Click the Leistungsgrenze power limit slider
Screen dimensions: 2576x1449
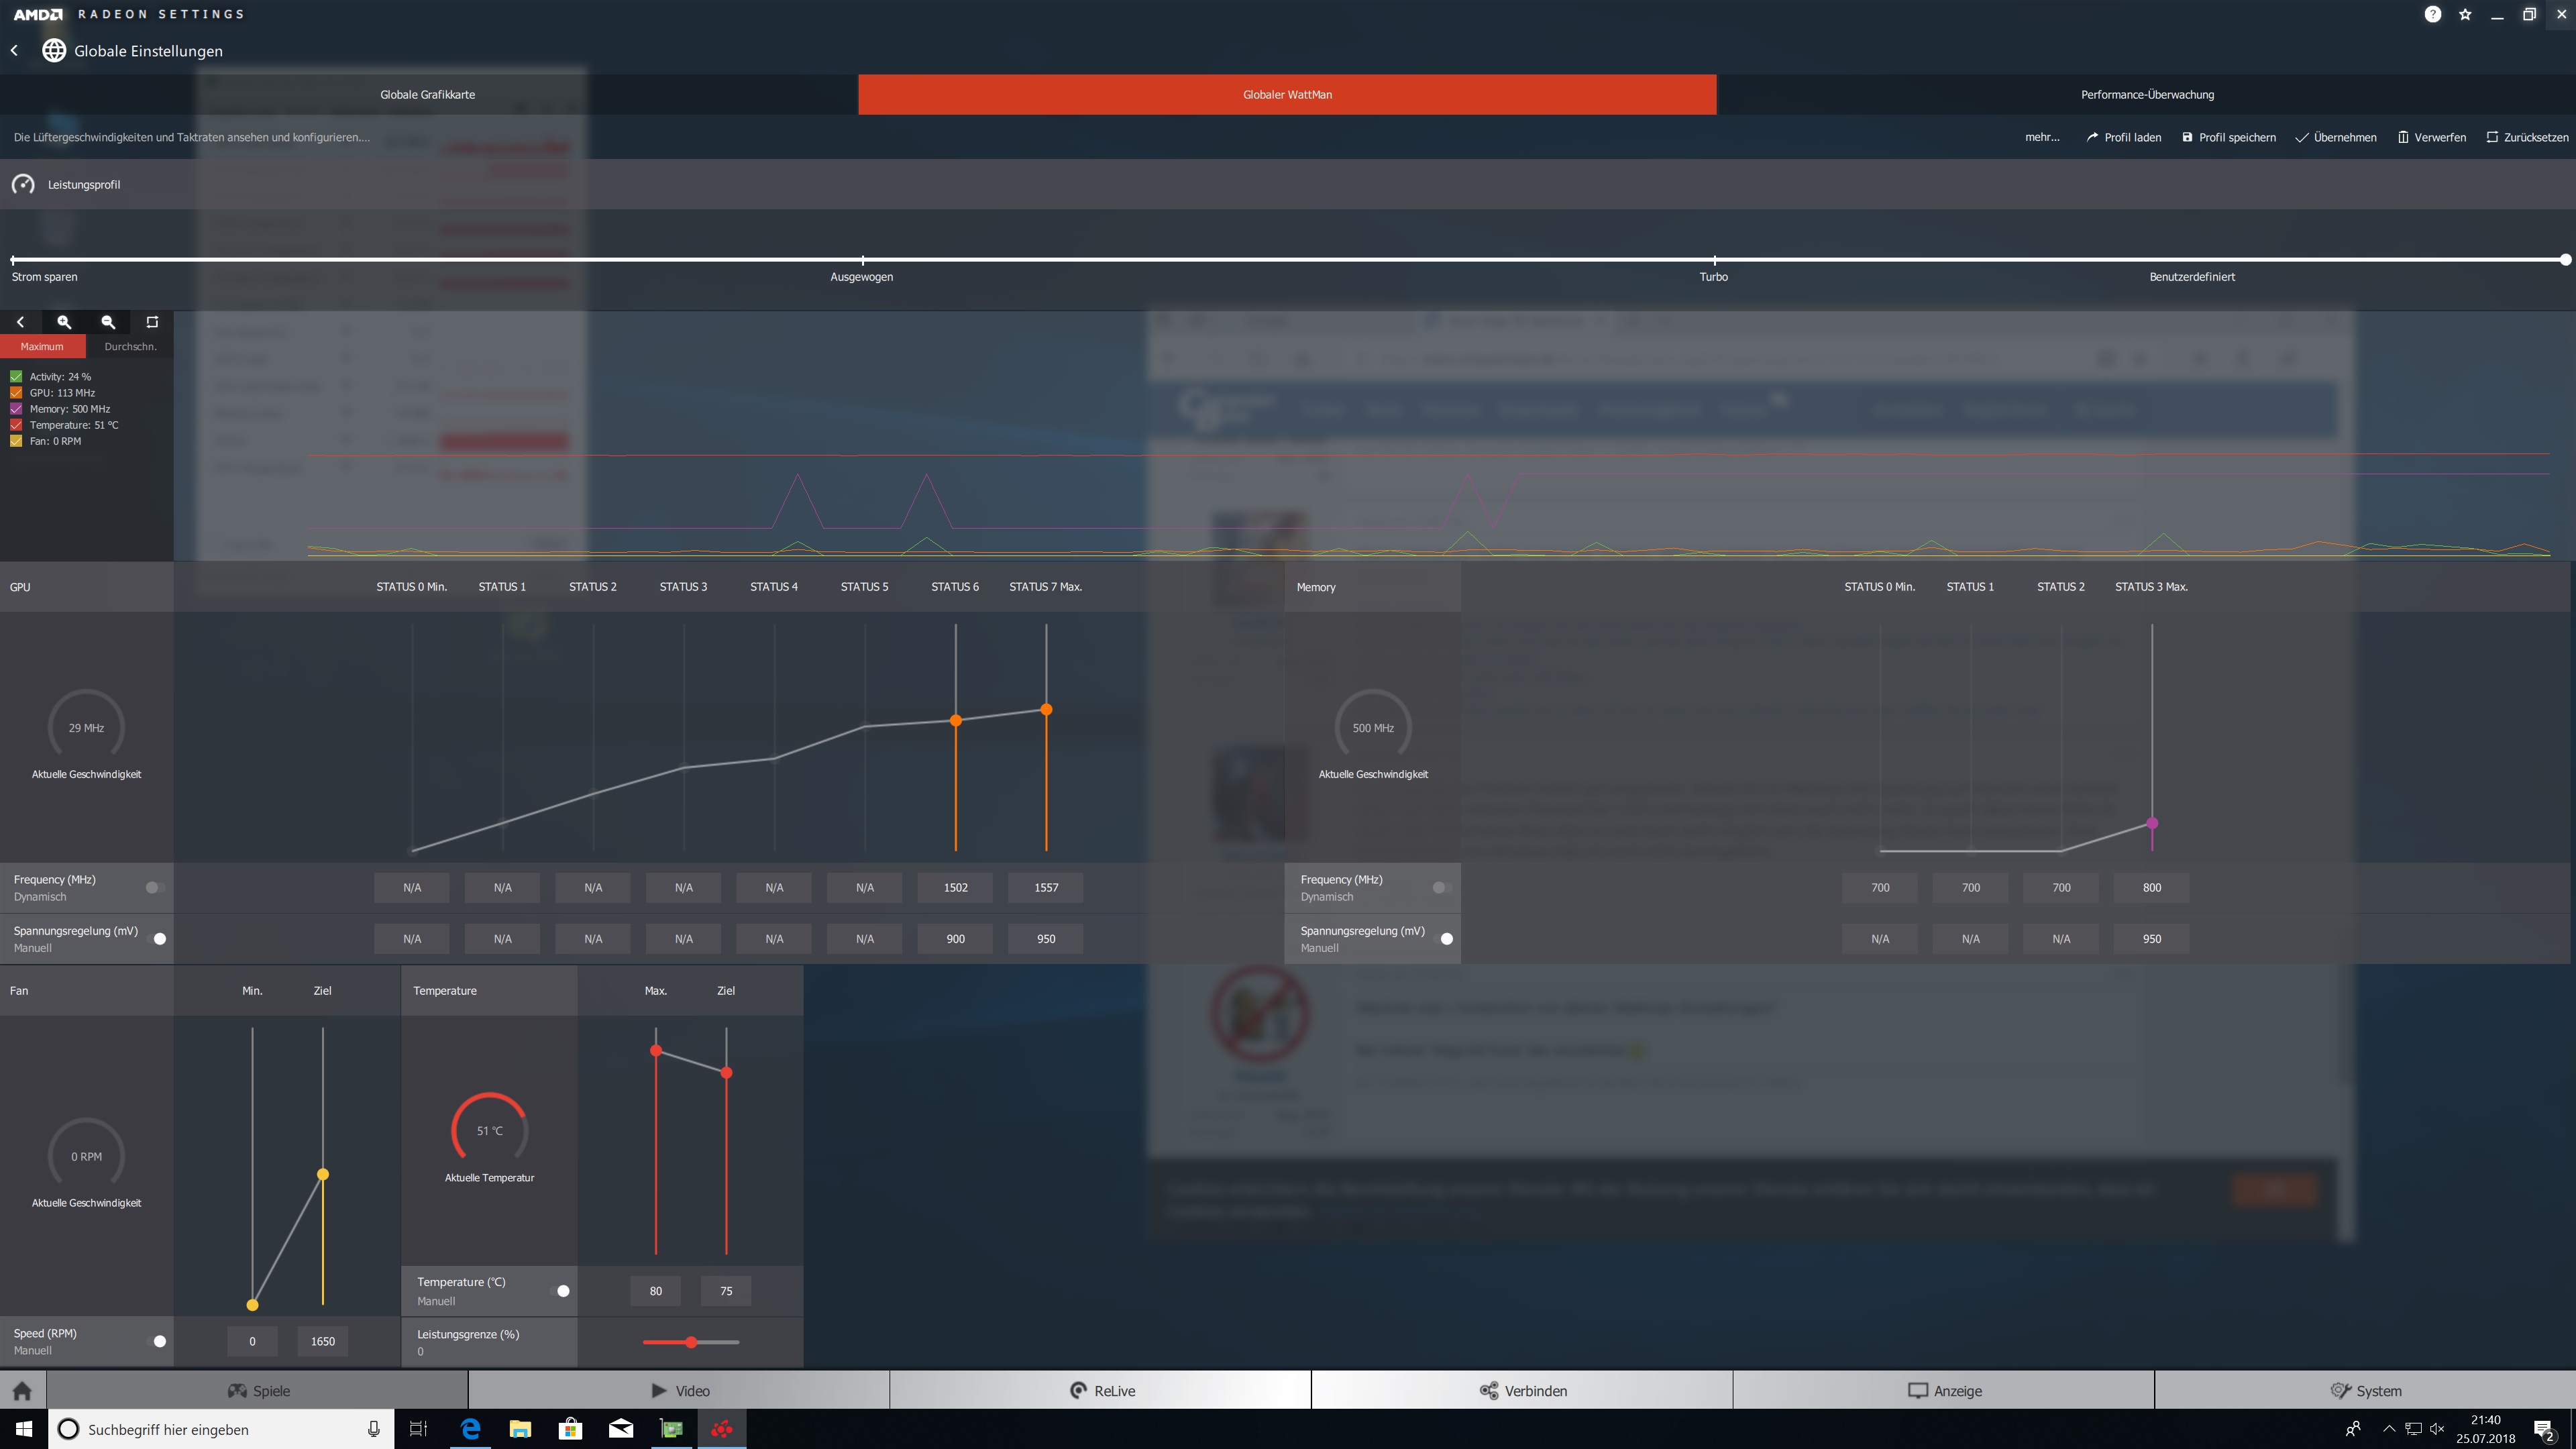(691, 1342)
